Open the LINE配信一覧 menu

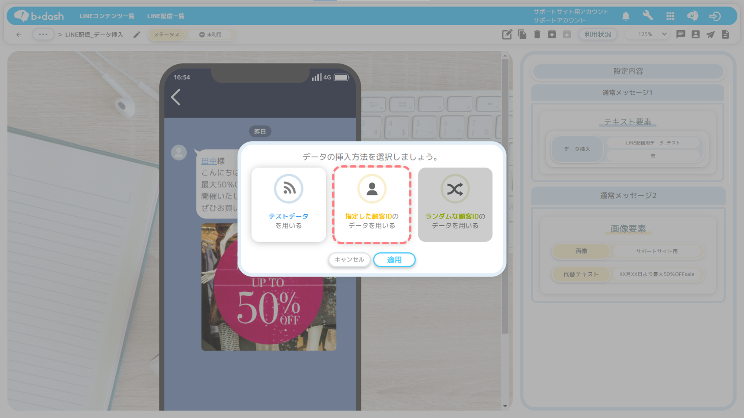click(166, 16)
